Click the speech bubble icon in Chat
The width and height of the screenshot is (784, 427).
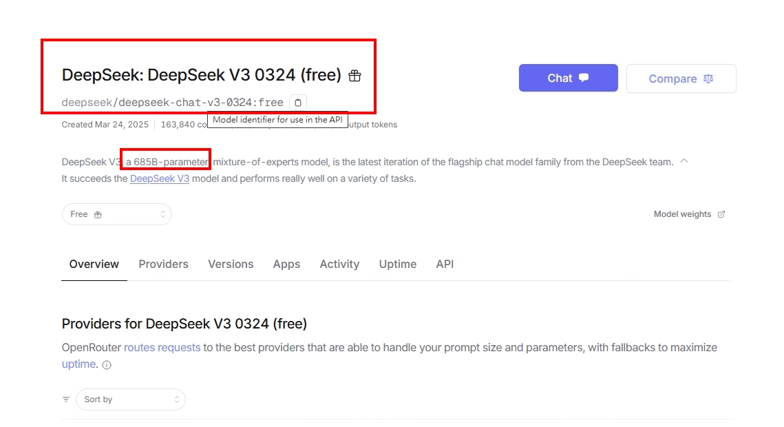click(584, 78)
